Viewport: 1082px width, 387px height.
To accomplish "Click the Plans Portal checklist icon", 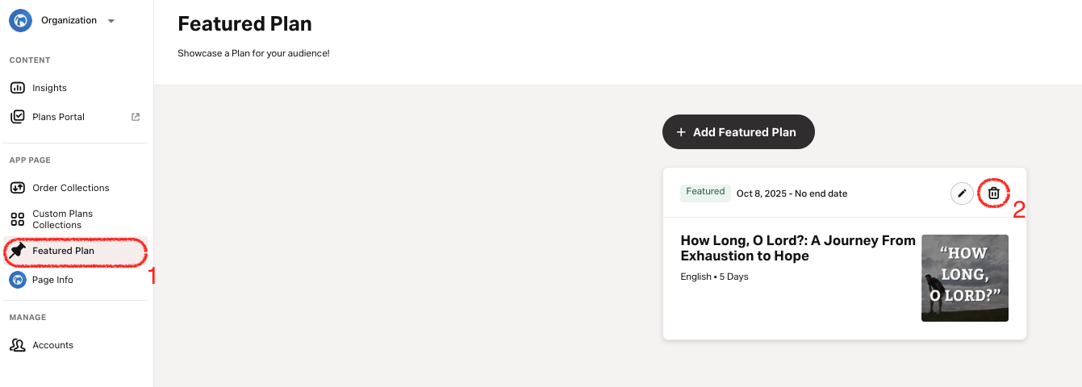I will [x=17, y=117].
